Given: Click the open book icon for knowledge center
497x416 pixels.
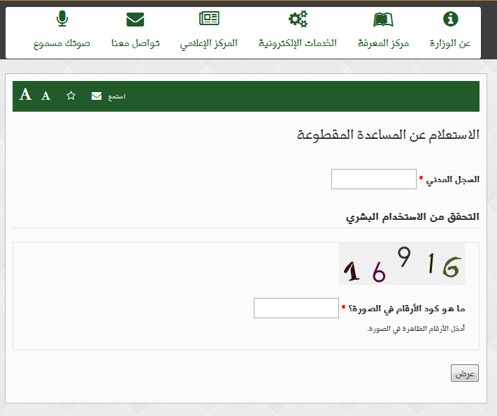Looking at the screenshot, I should (383, 20).
